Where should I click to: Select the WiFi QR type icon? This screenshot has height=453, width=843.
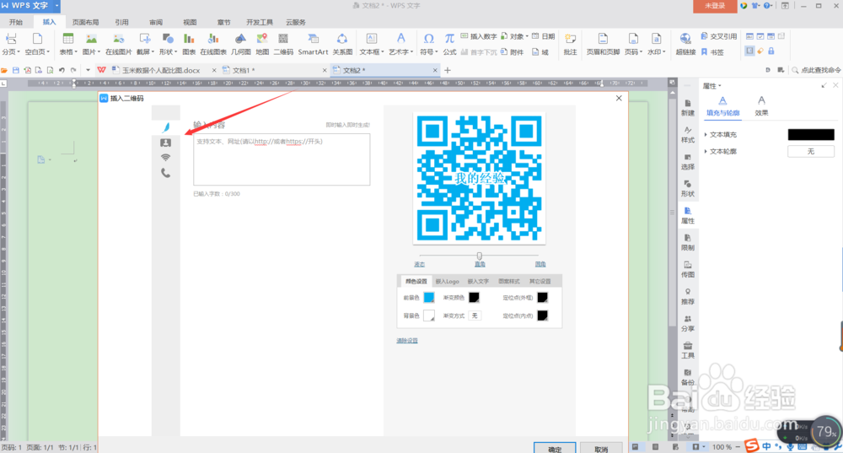point(165,158)
